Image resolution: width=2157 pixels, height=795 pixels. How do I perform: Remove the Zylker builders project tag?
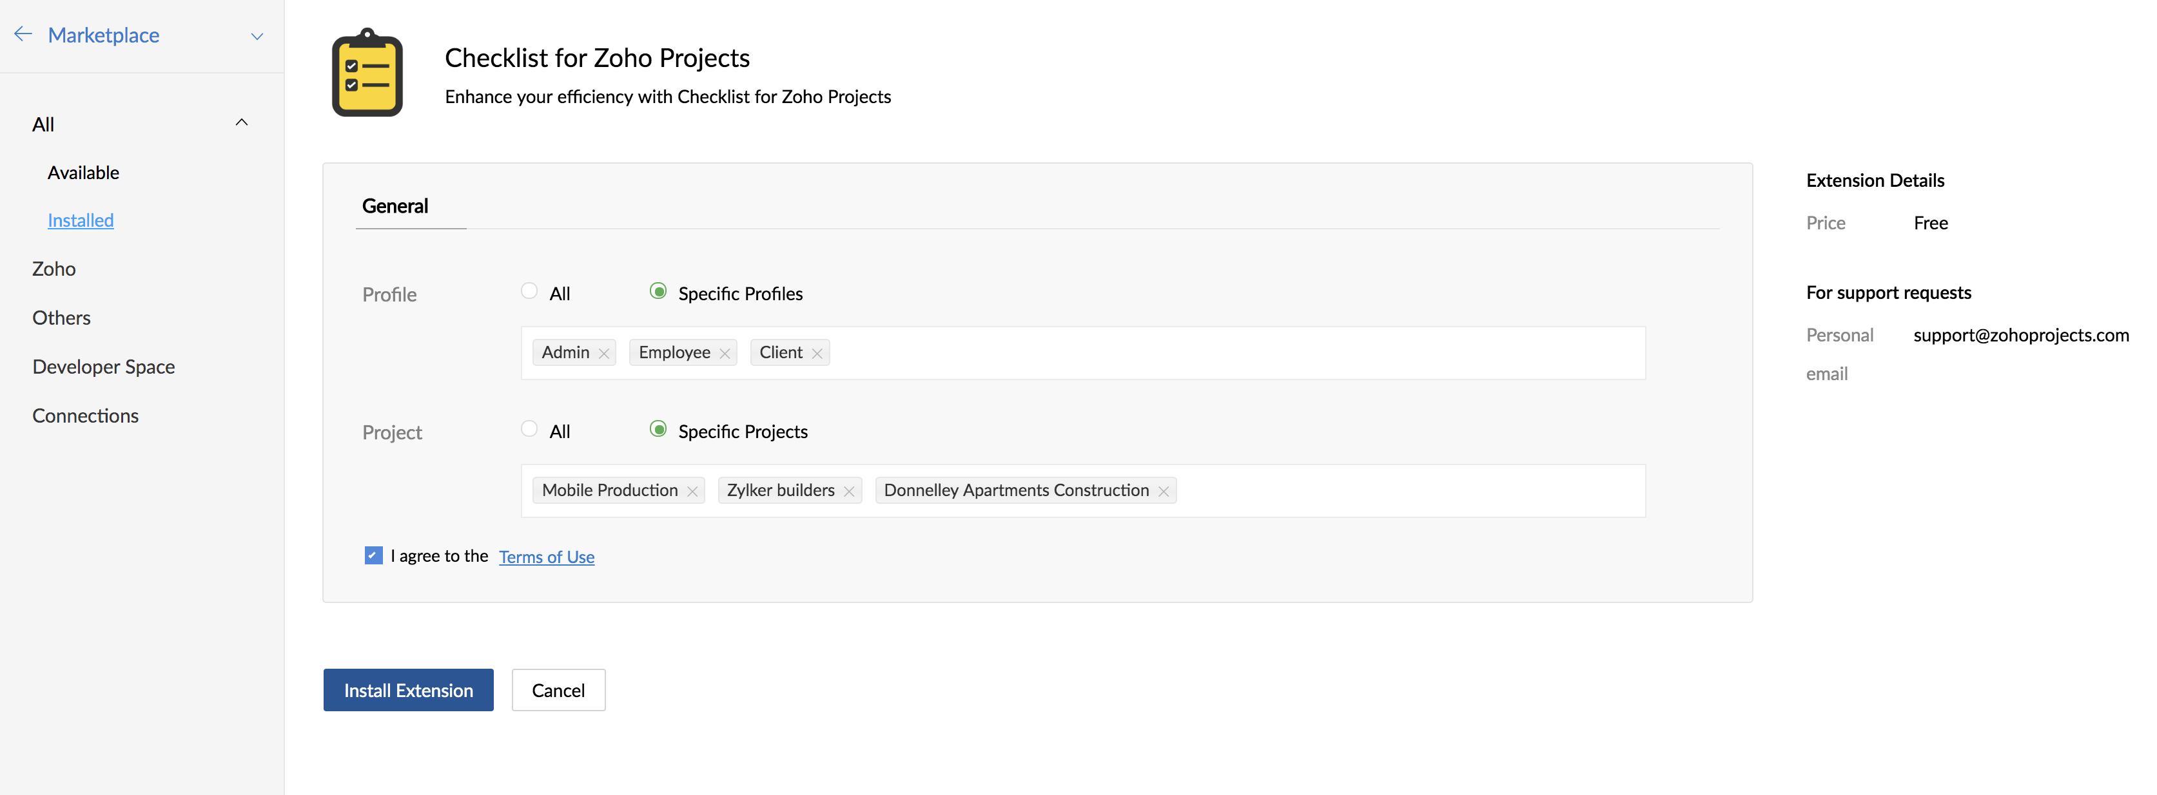click(x=849, y=491)
